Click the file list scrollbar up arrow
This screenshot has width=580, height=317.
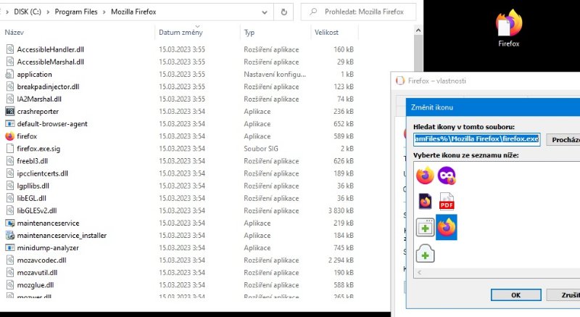(418, 30)
